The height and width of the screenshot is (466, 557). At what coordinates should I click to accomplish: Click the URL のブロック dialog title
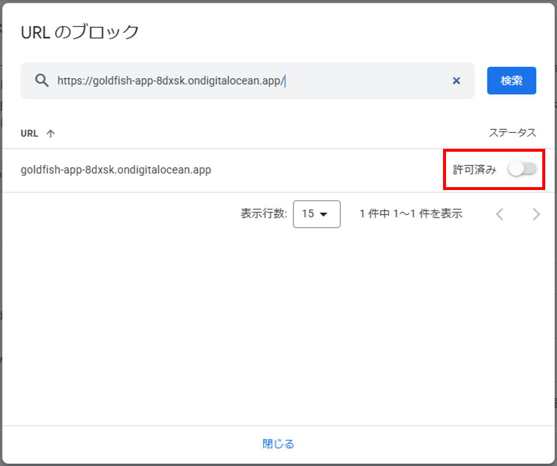80,32
